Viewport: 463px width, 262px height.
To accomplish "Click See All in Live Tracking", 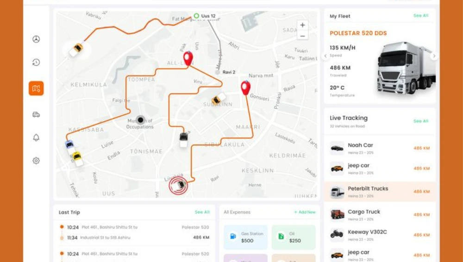I will 421,121.
